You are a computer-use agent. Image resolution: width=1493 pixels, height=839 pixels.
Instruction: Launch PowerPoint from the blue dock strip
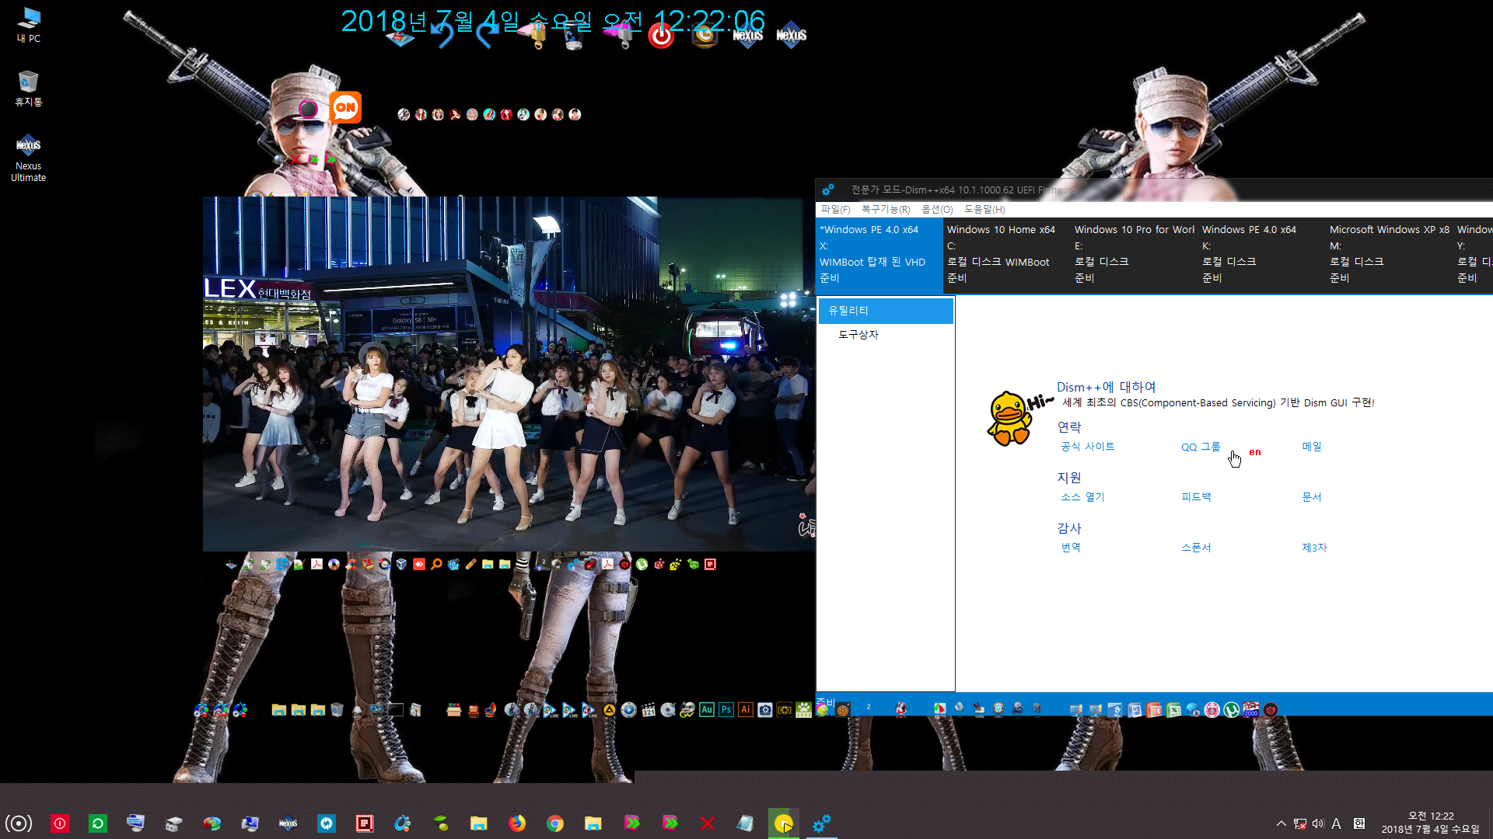1154,709
